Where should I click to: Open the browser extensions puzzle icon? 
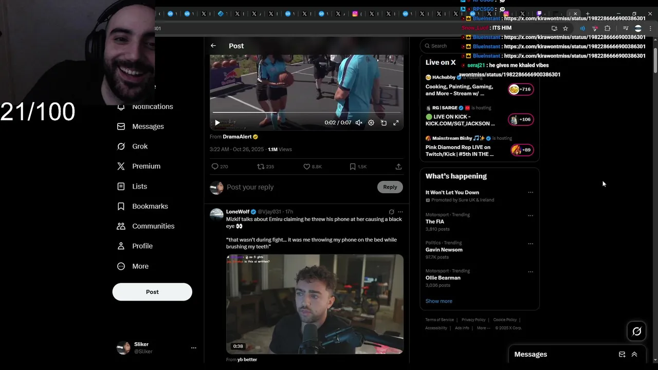[607, 28]
